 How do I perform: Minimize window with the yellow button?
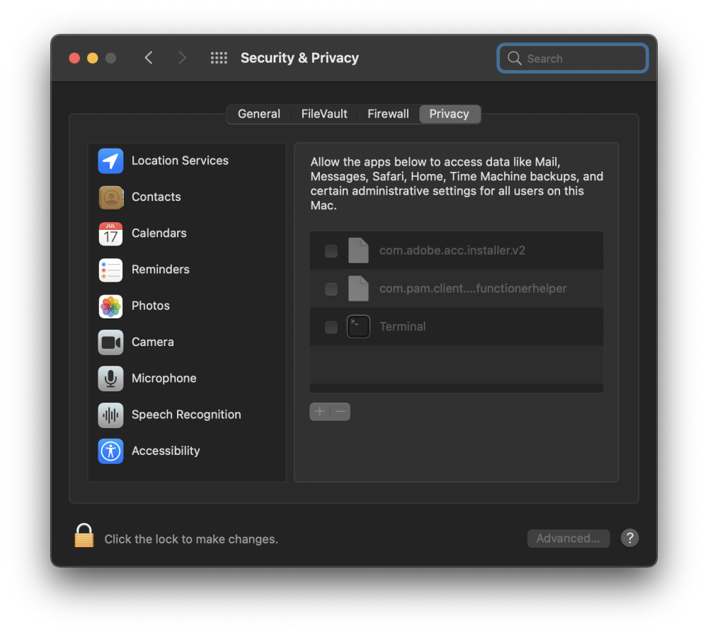pos(93,58)
